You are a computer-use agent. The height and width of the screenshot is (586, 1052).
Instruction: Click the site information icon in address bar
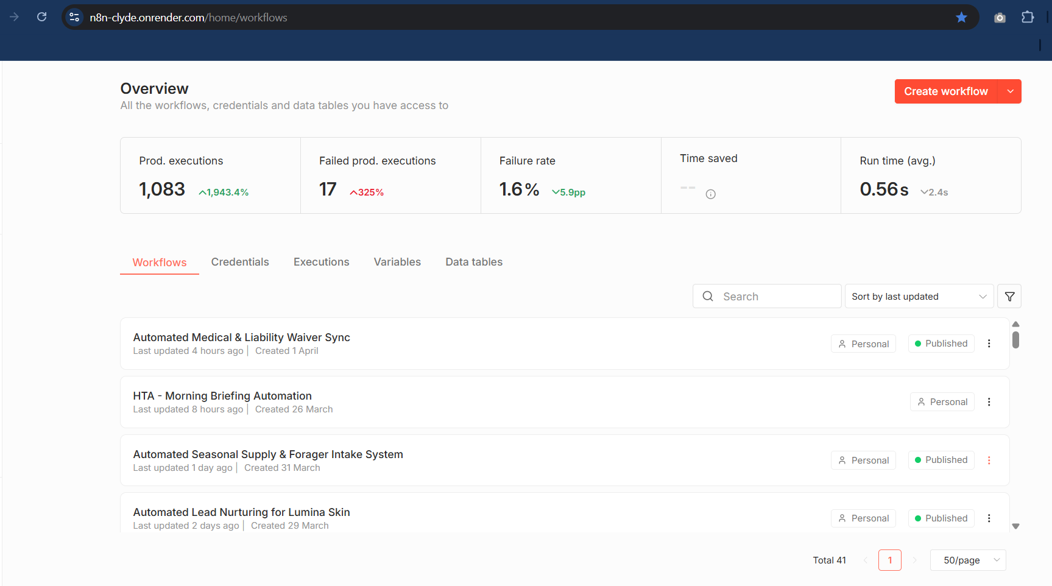click(x=74, y=18)
